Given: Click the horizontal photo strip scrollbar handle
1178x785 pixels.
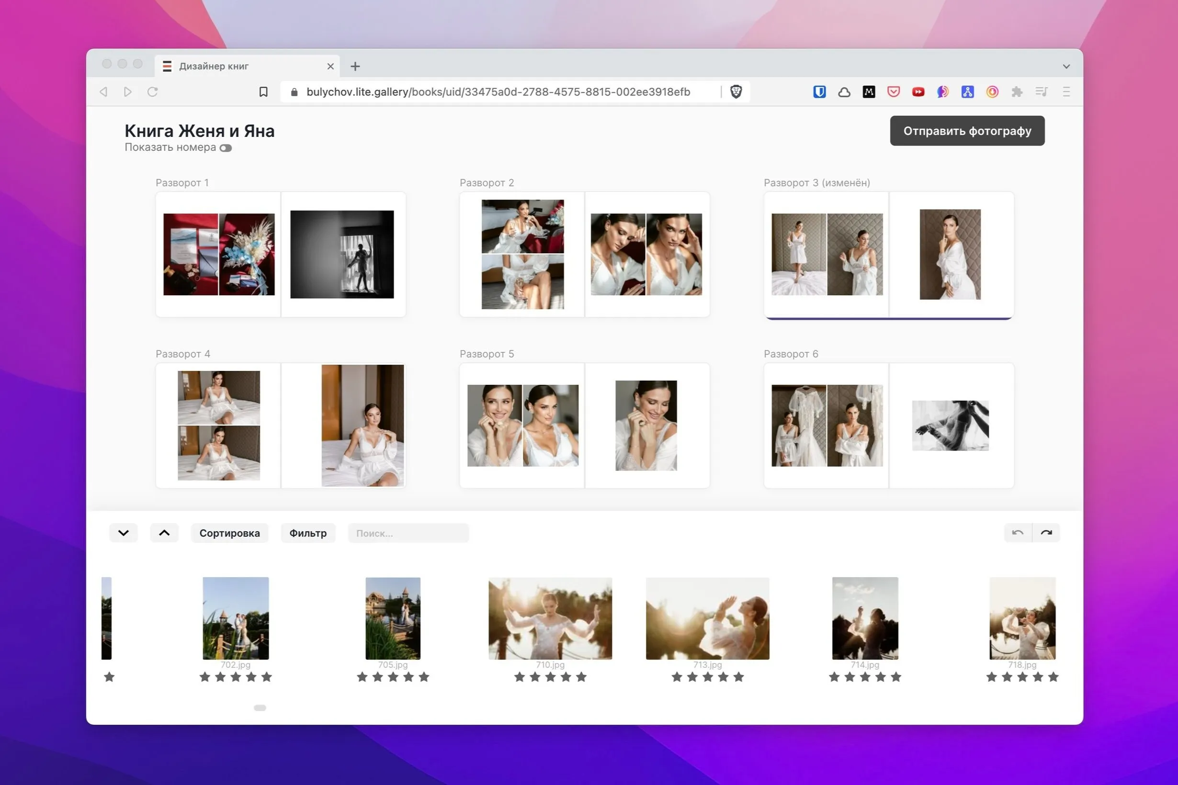Looking at the screenshot, I should pyautogui.click(x=260, y=707).
